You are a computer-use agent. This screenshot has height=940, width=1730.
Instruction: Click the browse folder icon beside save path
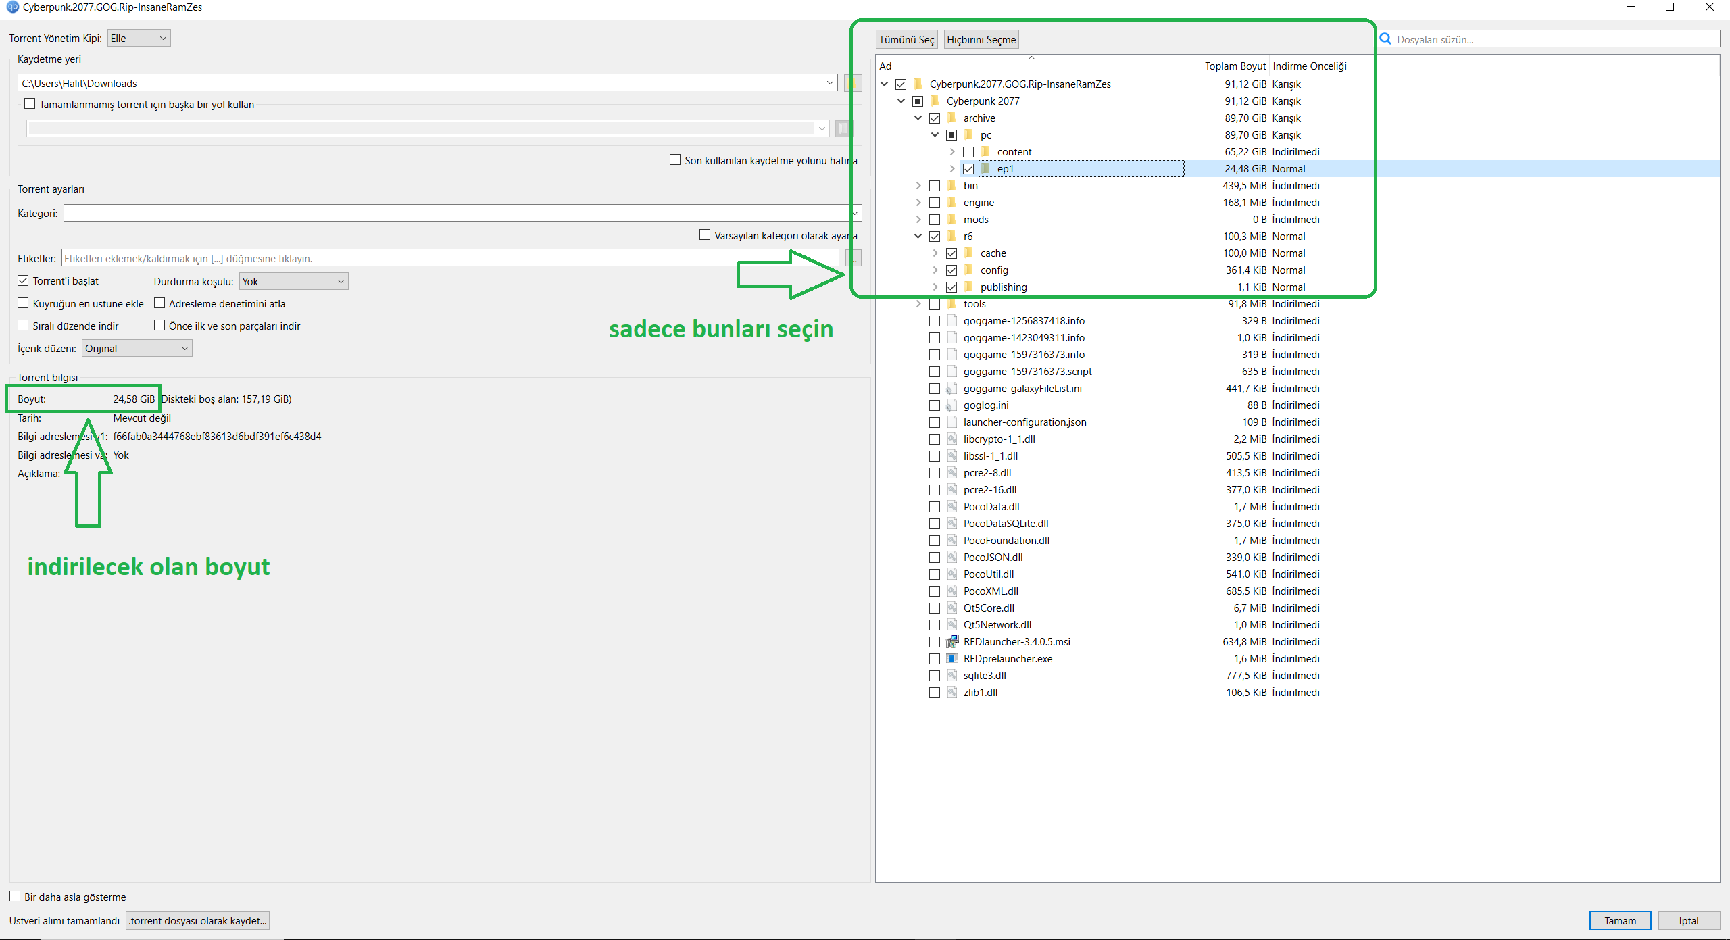click(852, 83)
